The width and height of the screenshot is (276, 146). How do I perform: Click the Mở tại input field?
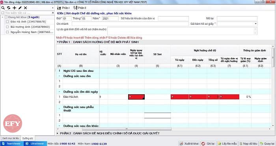point(237,18)
